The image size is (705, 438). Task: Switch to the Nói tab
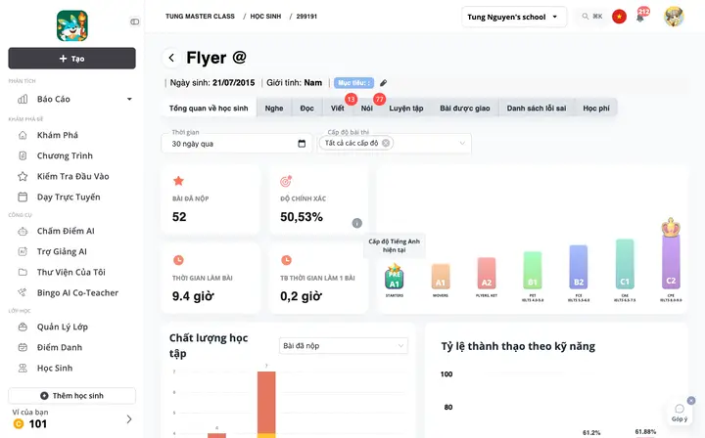[367, 109]
